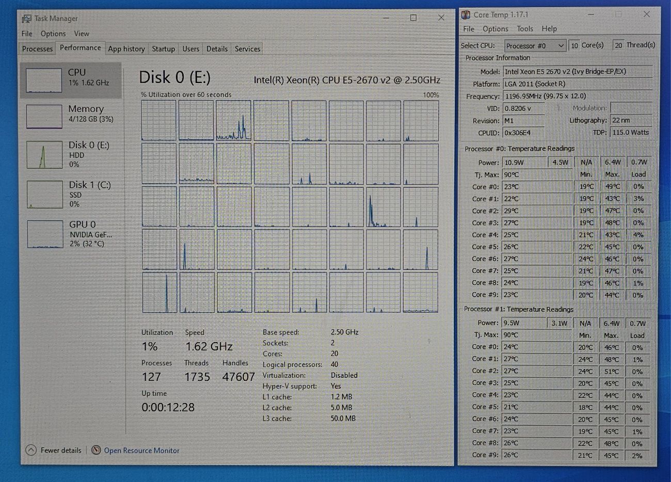Screen dimensions: 671x482
Task: Click the thread count field showing 20
Action: [618, 45]
